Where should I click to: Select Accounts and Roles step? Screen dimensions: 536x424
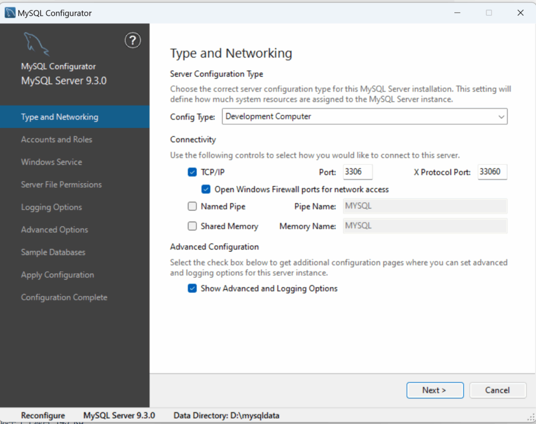57,140
